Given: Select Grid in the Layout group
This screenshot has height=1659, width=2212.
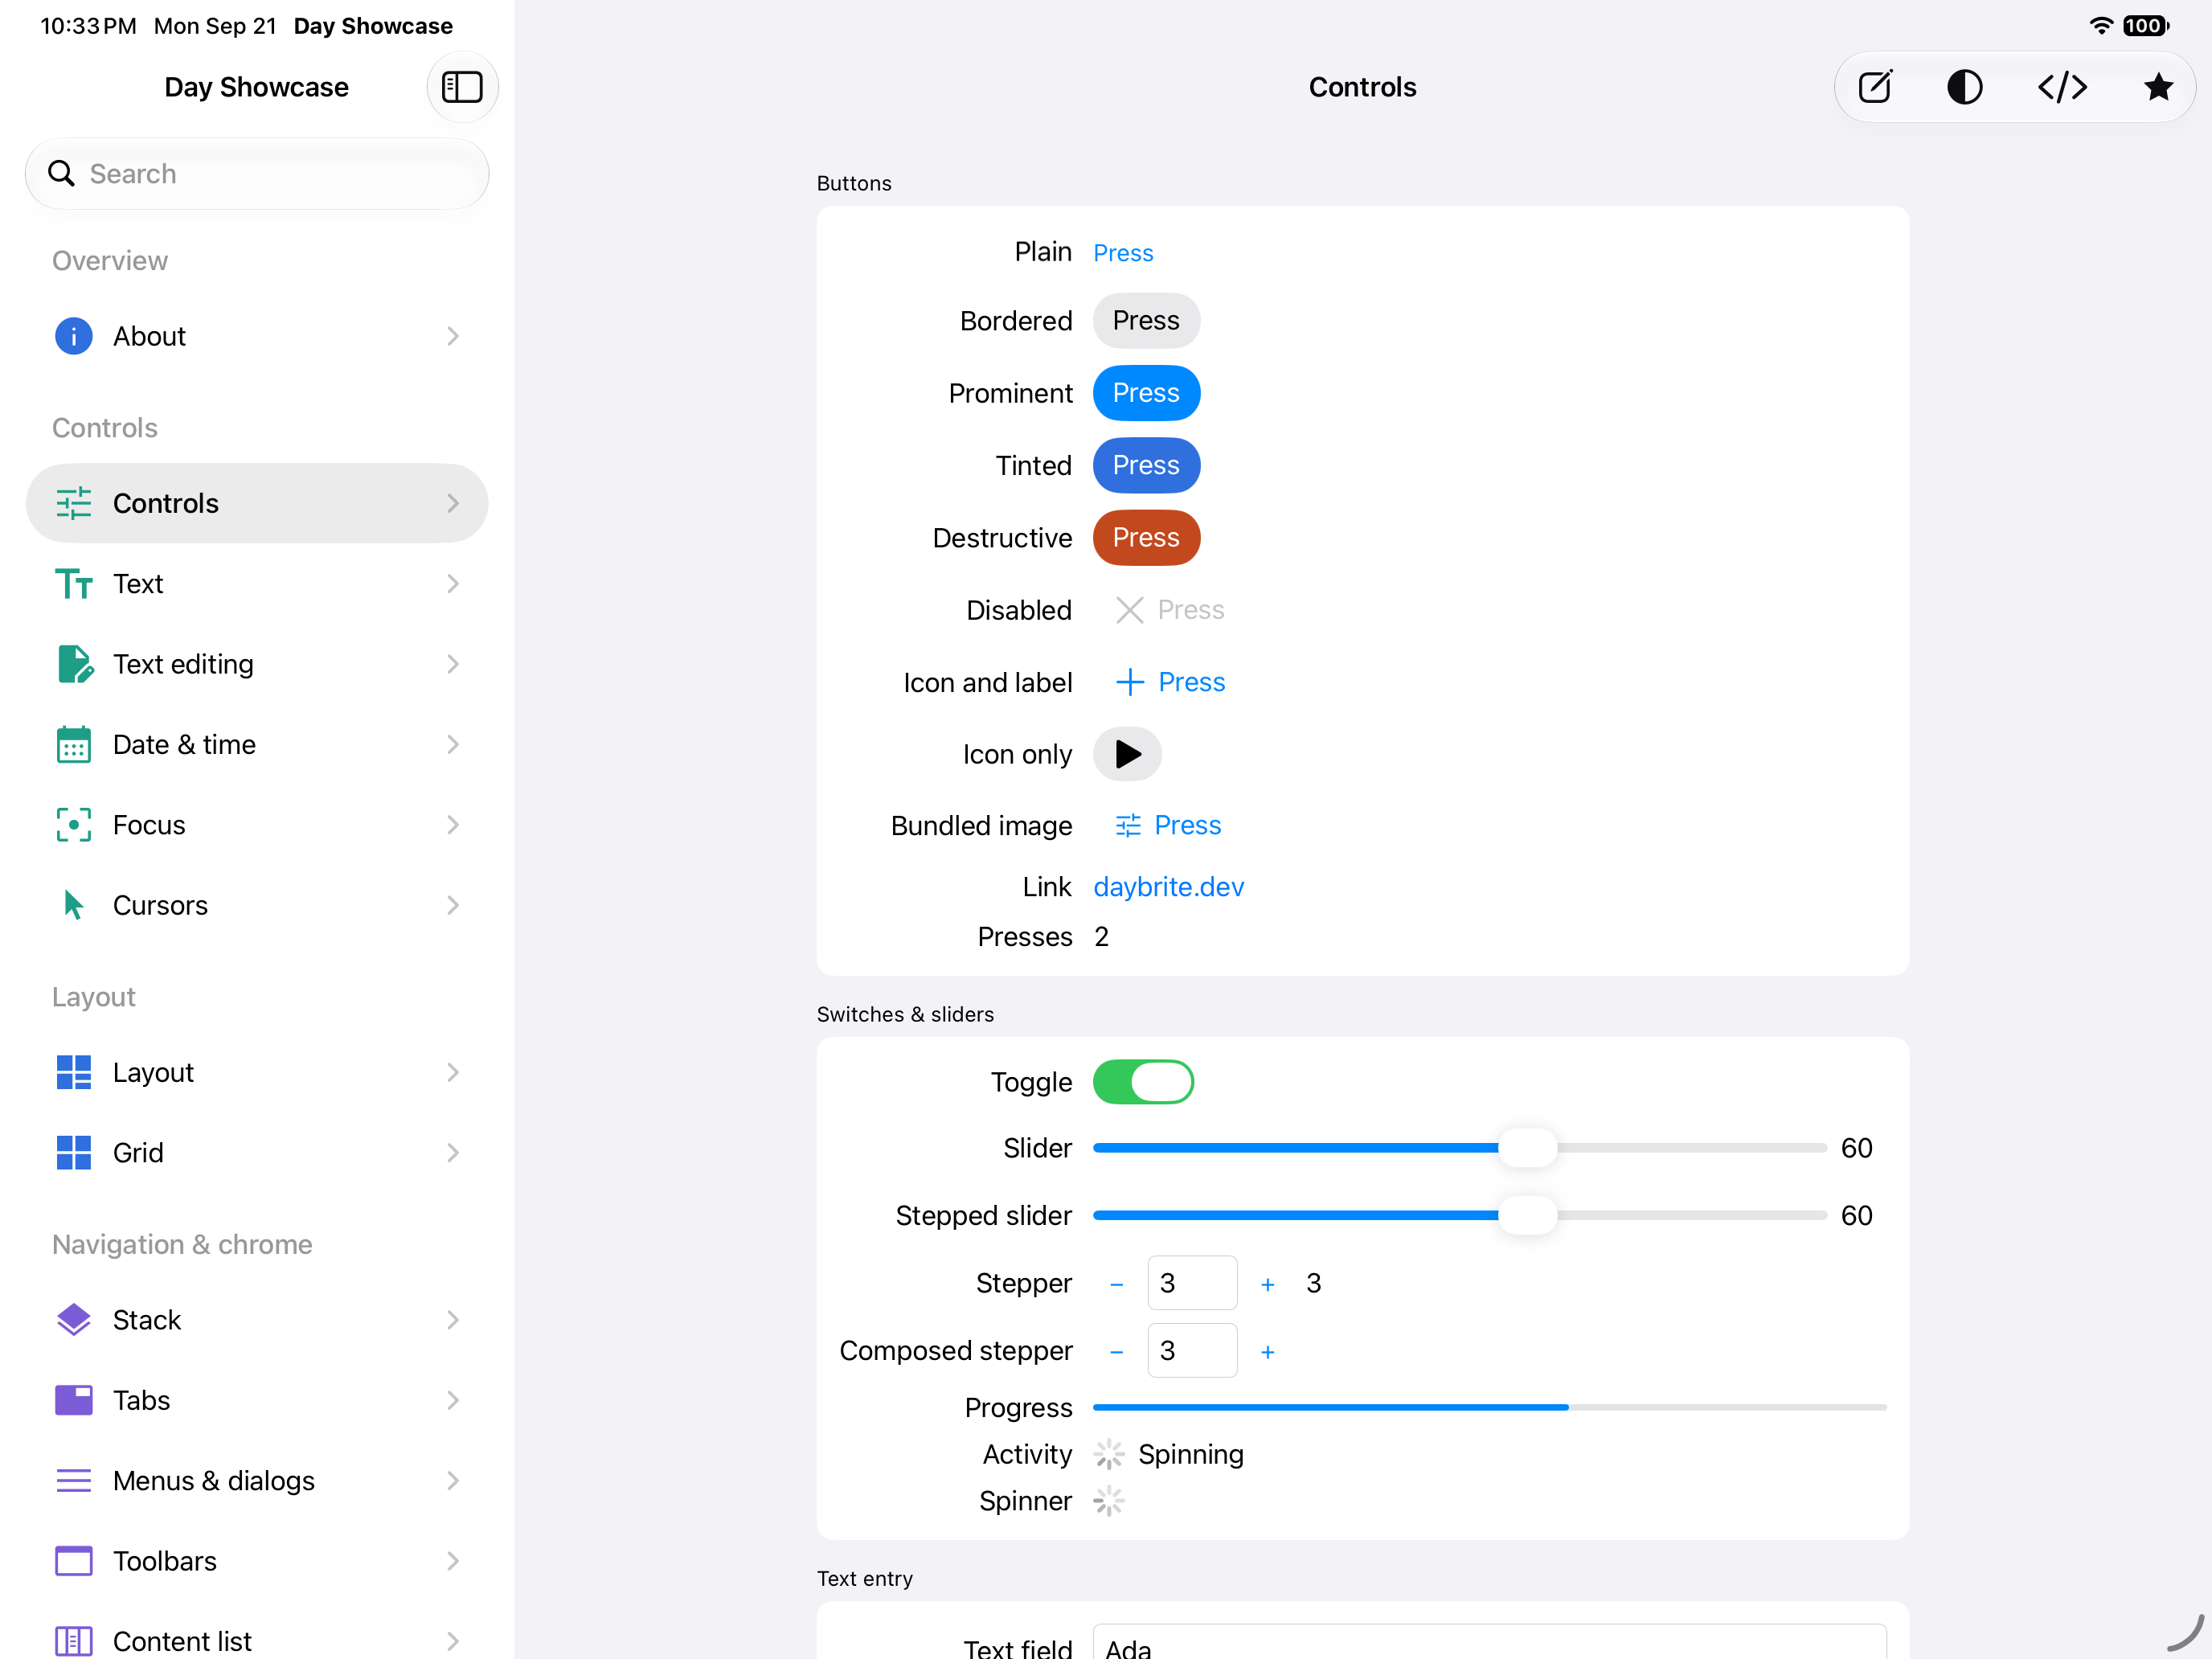Looking at the screenshot, I should (x=257, y=1152).
